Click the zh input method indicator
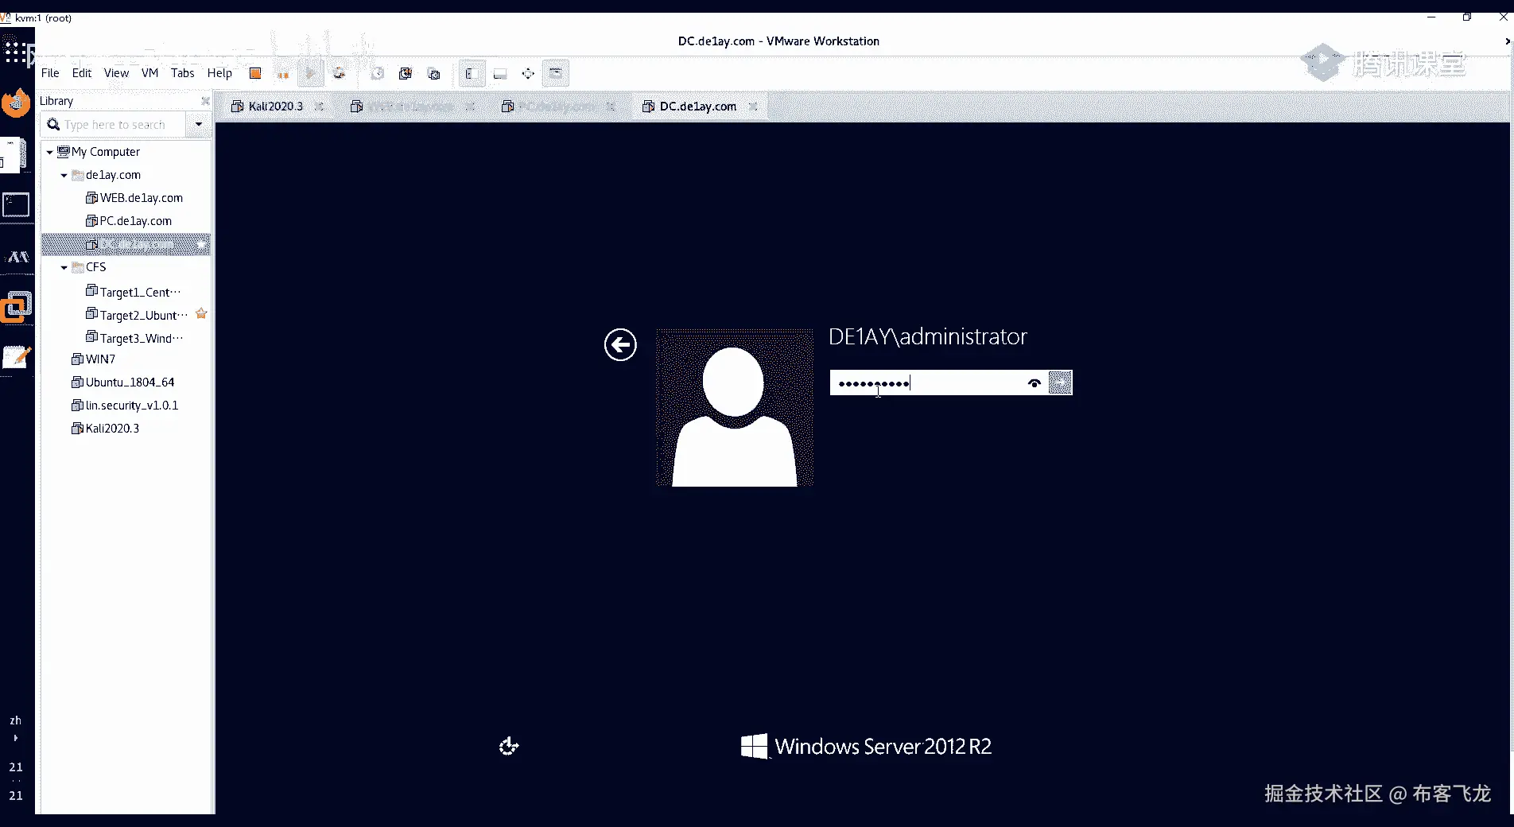1514x827 pixels. (x=15, y=720)
